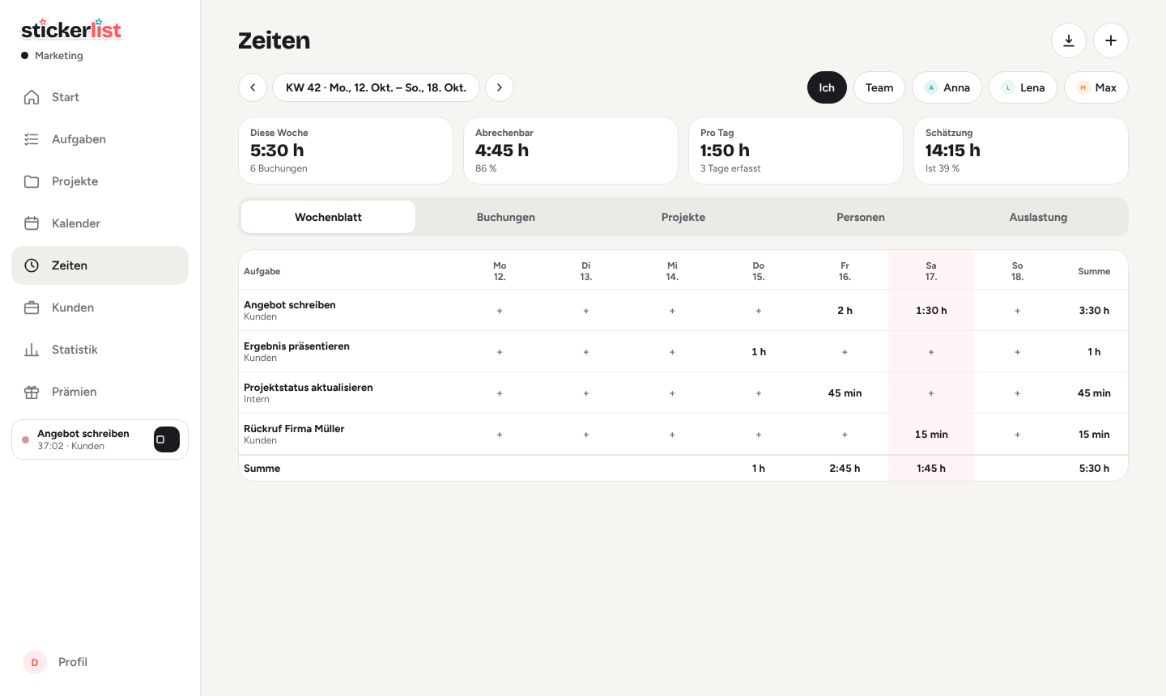
Task: Add time for Projektstatus aktualisieren on Sunday
Action: (1018, 393)
